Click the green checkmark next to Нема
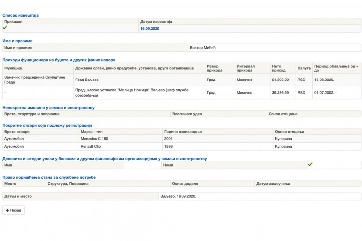This screenshot has height=241, width=362. tap(310, 164)
